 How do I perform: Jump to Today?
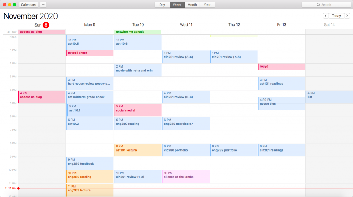click(336, 16)
